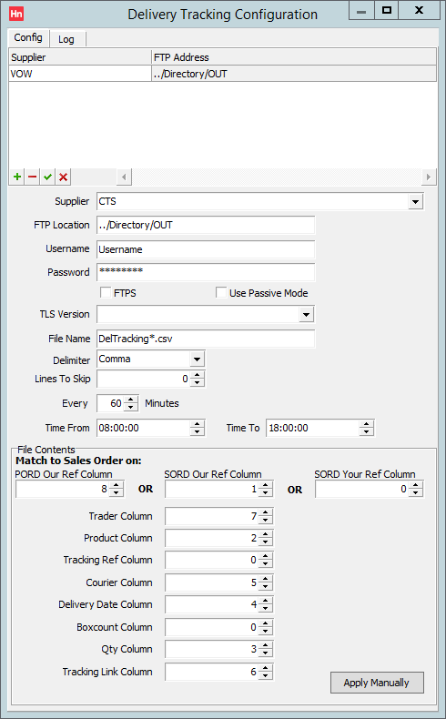446x719 pixels.
Task: Click the grid's right scroll arrow
Action: coord(429,177)
